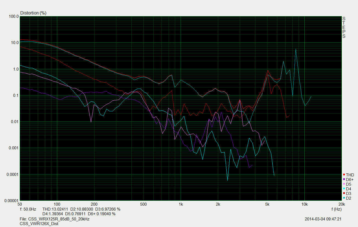The image size is (358, 227).
Task: Click the teal D2 legend swatch
Action: pos(344,198)
